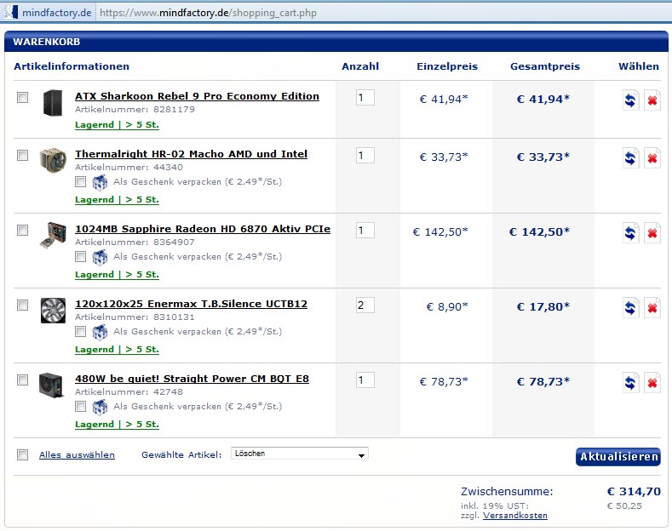Click the browser address bar URL
The width and height of the screenshot is (672, 531).
click(x=209, y=13)
